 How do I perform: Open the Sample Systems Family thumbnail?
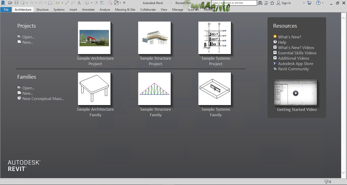point(215,89)
